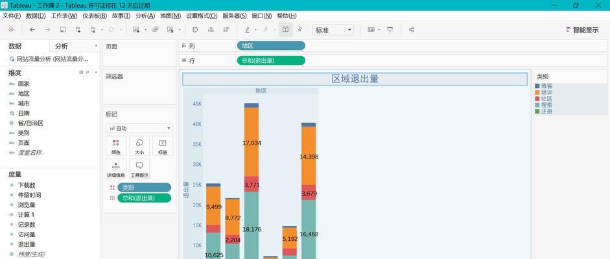Click the dimensions view-as-list icon

coord(81,73)
